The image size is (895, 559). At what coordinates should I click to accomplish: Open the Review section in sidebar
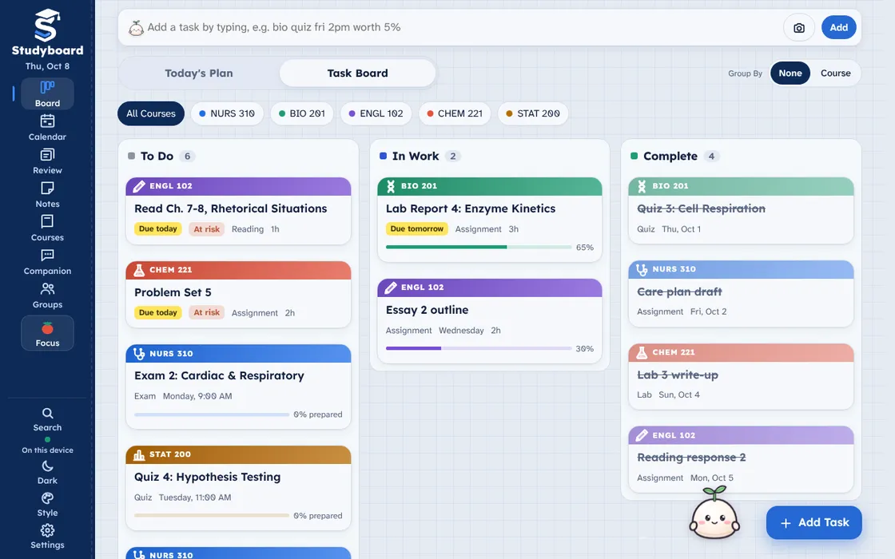click(47, 161)
